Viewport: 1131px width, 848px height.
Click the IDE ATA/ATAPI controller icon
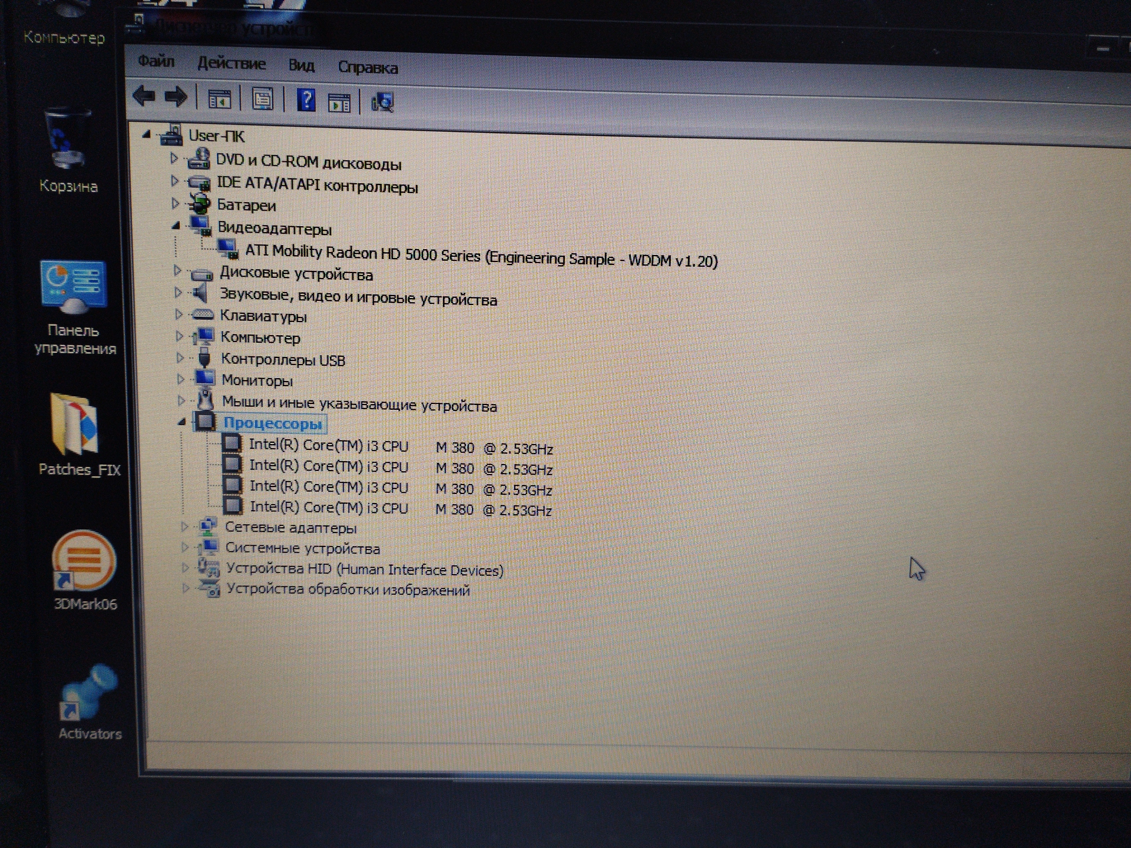200,182
